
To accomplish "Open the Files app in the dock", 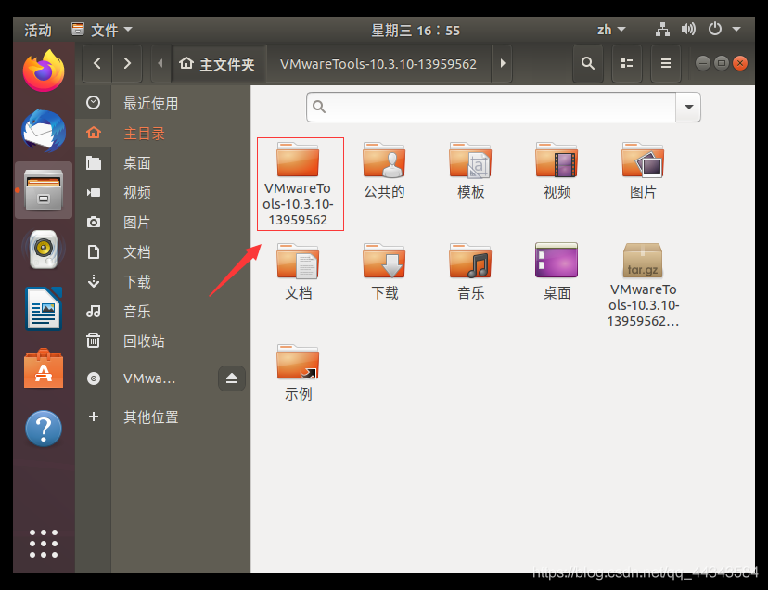I will [44, 190].
